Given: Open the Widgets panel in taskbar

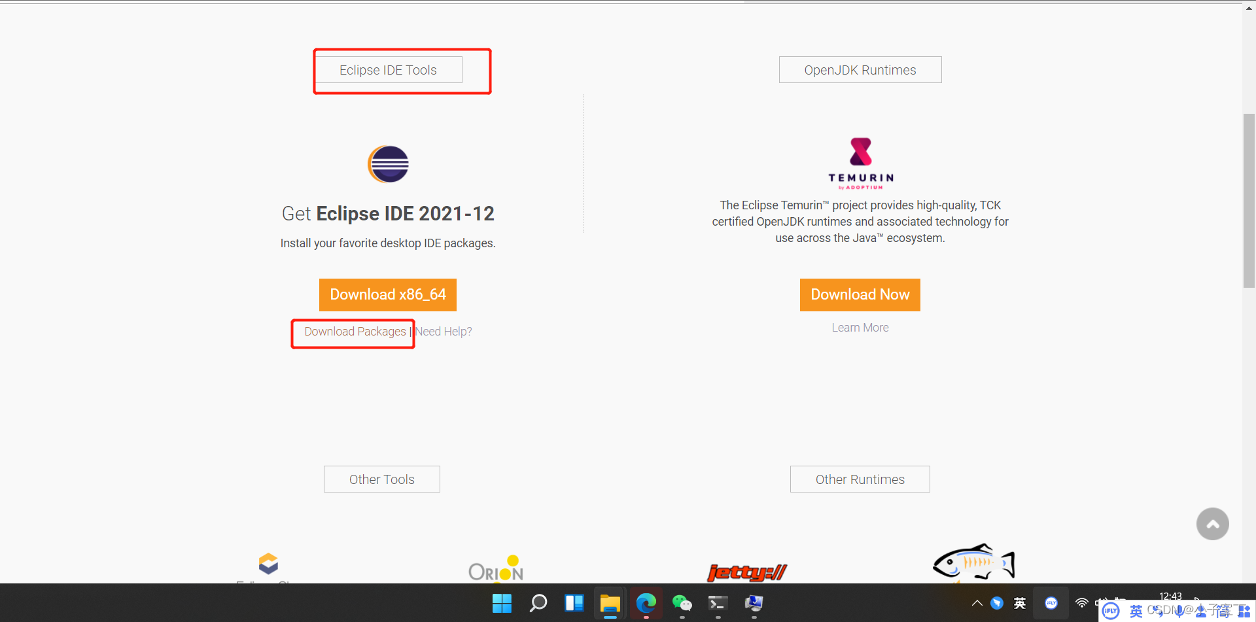Looking at the screenshot, I should pos(574,603).
